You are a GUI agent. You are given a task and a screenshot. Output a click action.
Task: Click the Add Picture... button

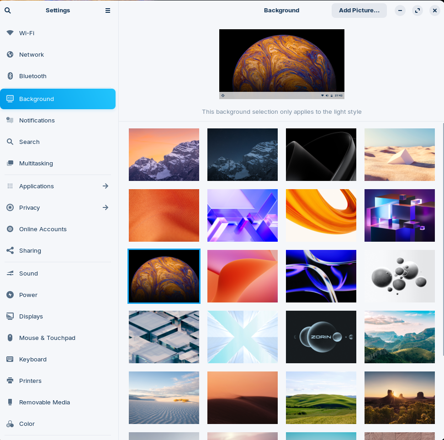(359, 11)
